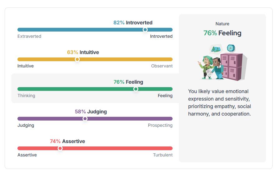Viewport: 276px width, 173px height.
Task: Click the emotional expression description text
Action: pyautogui.click(x=219, y=102)
